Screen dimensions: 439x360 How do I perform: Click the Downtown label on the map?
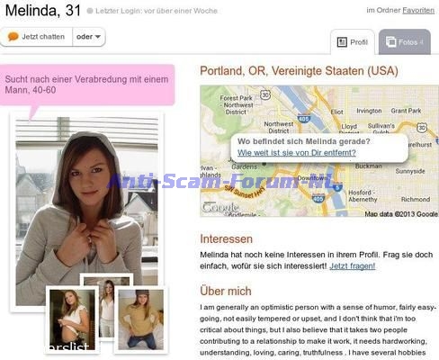[312, 178]
